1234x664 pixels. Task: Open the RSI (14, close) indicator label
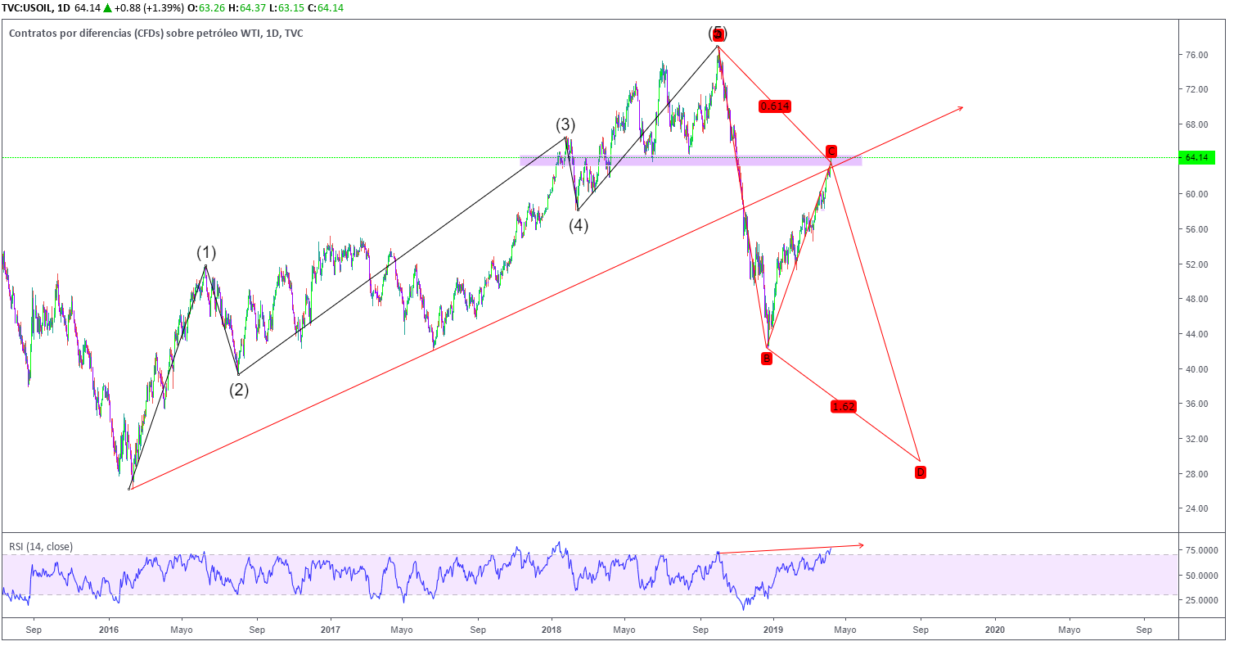pos(41,546)
